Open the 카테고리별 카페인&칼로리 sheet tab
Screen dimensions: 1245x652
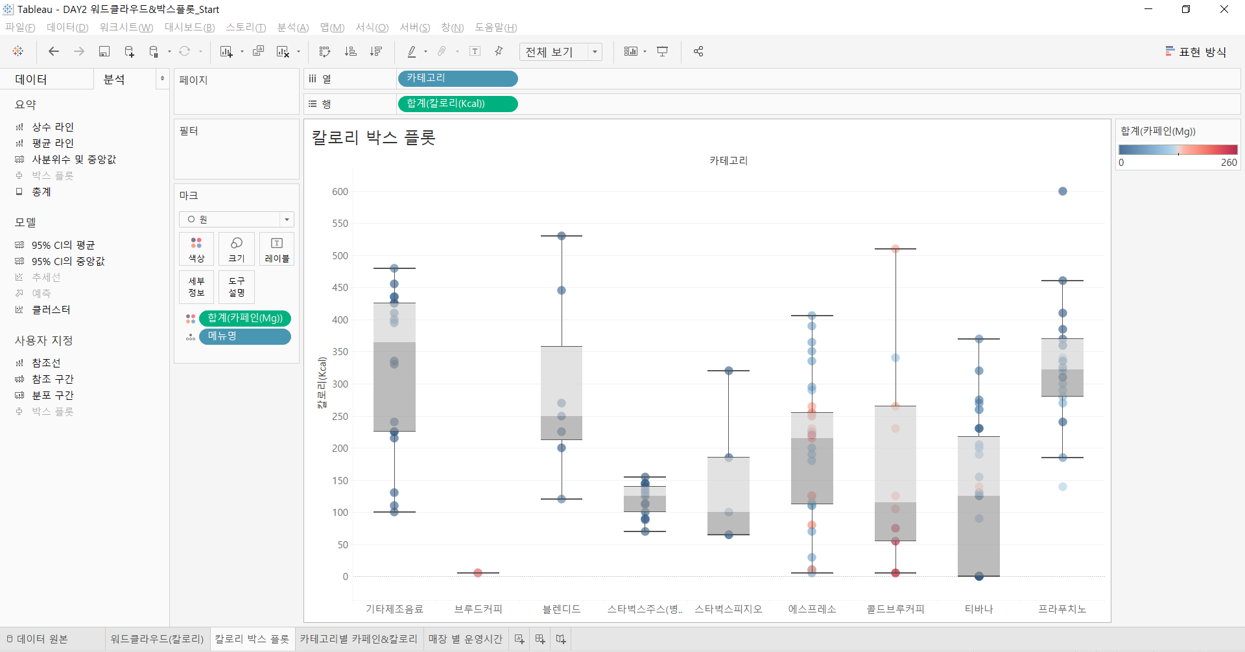coord(359,639)
